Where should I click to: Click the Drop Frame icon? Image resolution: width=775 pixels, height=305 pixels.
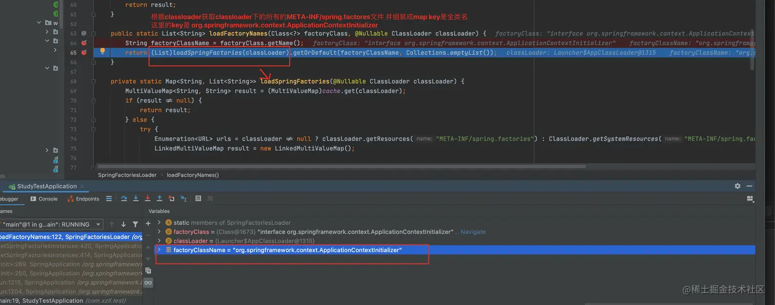pyautogui.click(x=171, y=198)
